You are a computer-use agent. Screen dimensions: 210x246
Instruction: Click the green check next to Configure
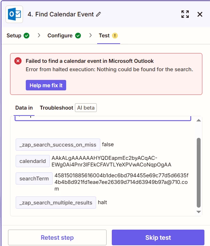(x=78, y=36)
